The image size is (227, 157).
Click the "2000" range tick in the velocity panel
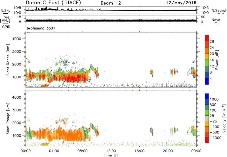pos(17,123)
